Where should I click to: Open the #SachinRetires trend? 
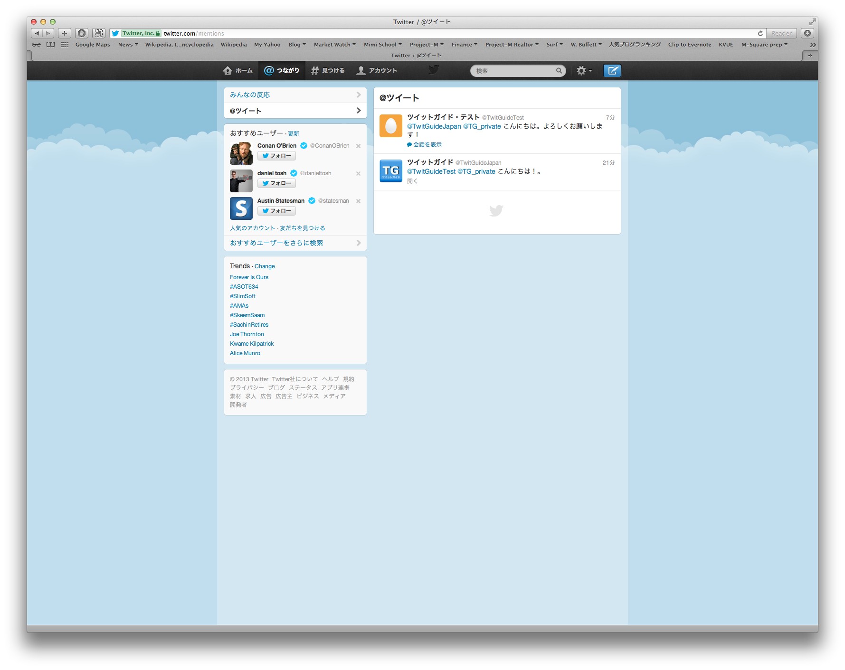click(249, 325)
